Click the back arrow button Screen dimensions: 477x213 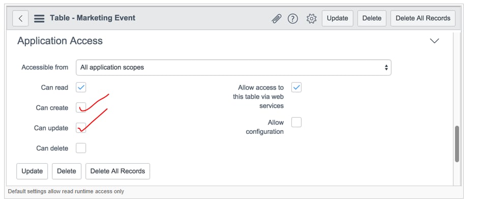pyautogui.click(x=20, y=18)
